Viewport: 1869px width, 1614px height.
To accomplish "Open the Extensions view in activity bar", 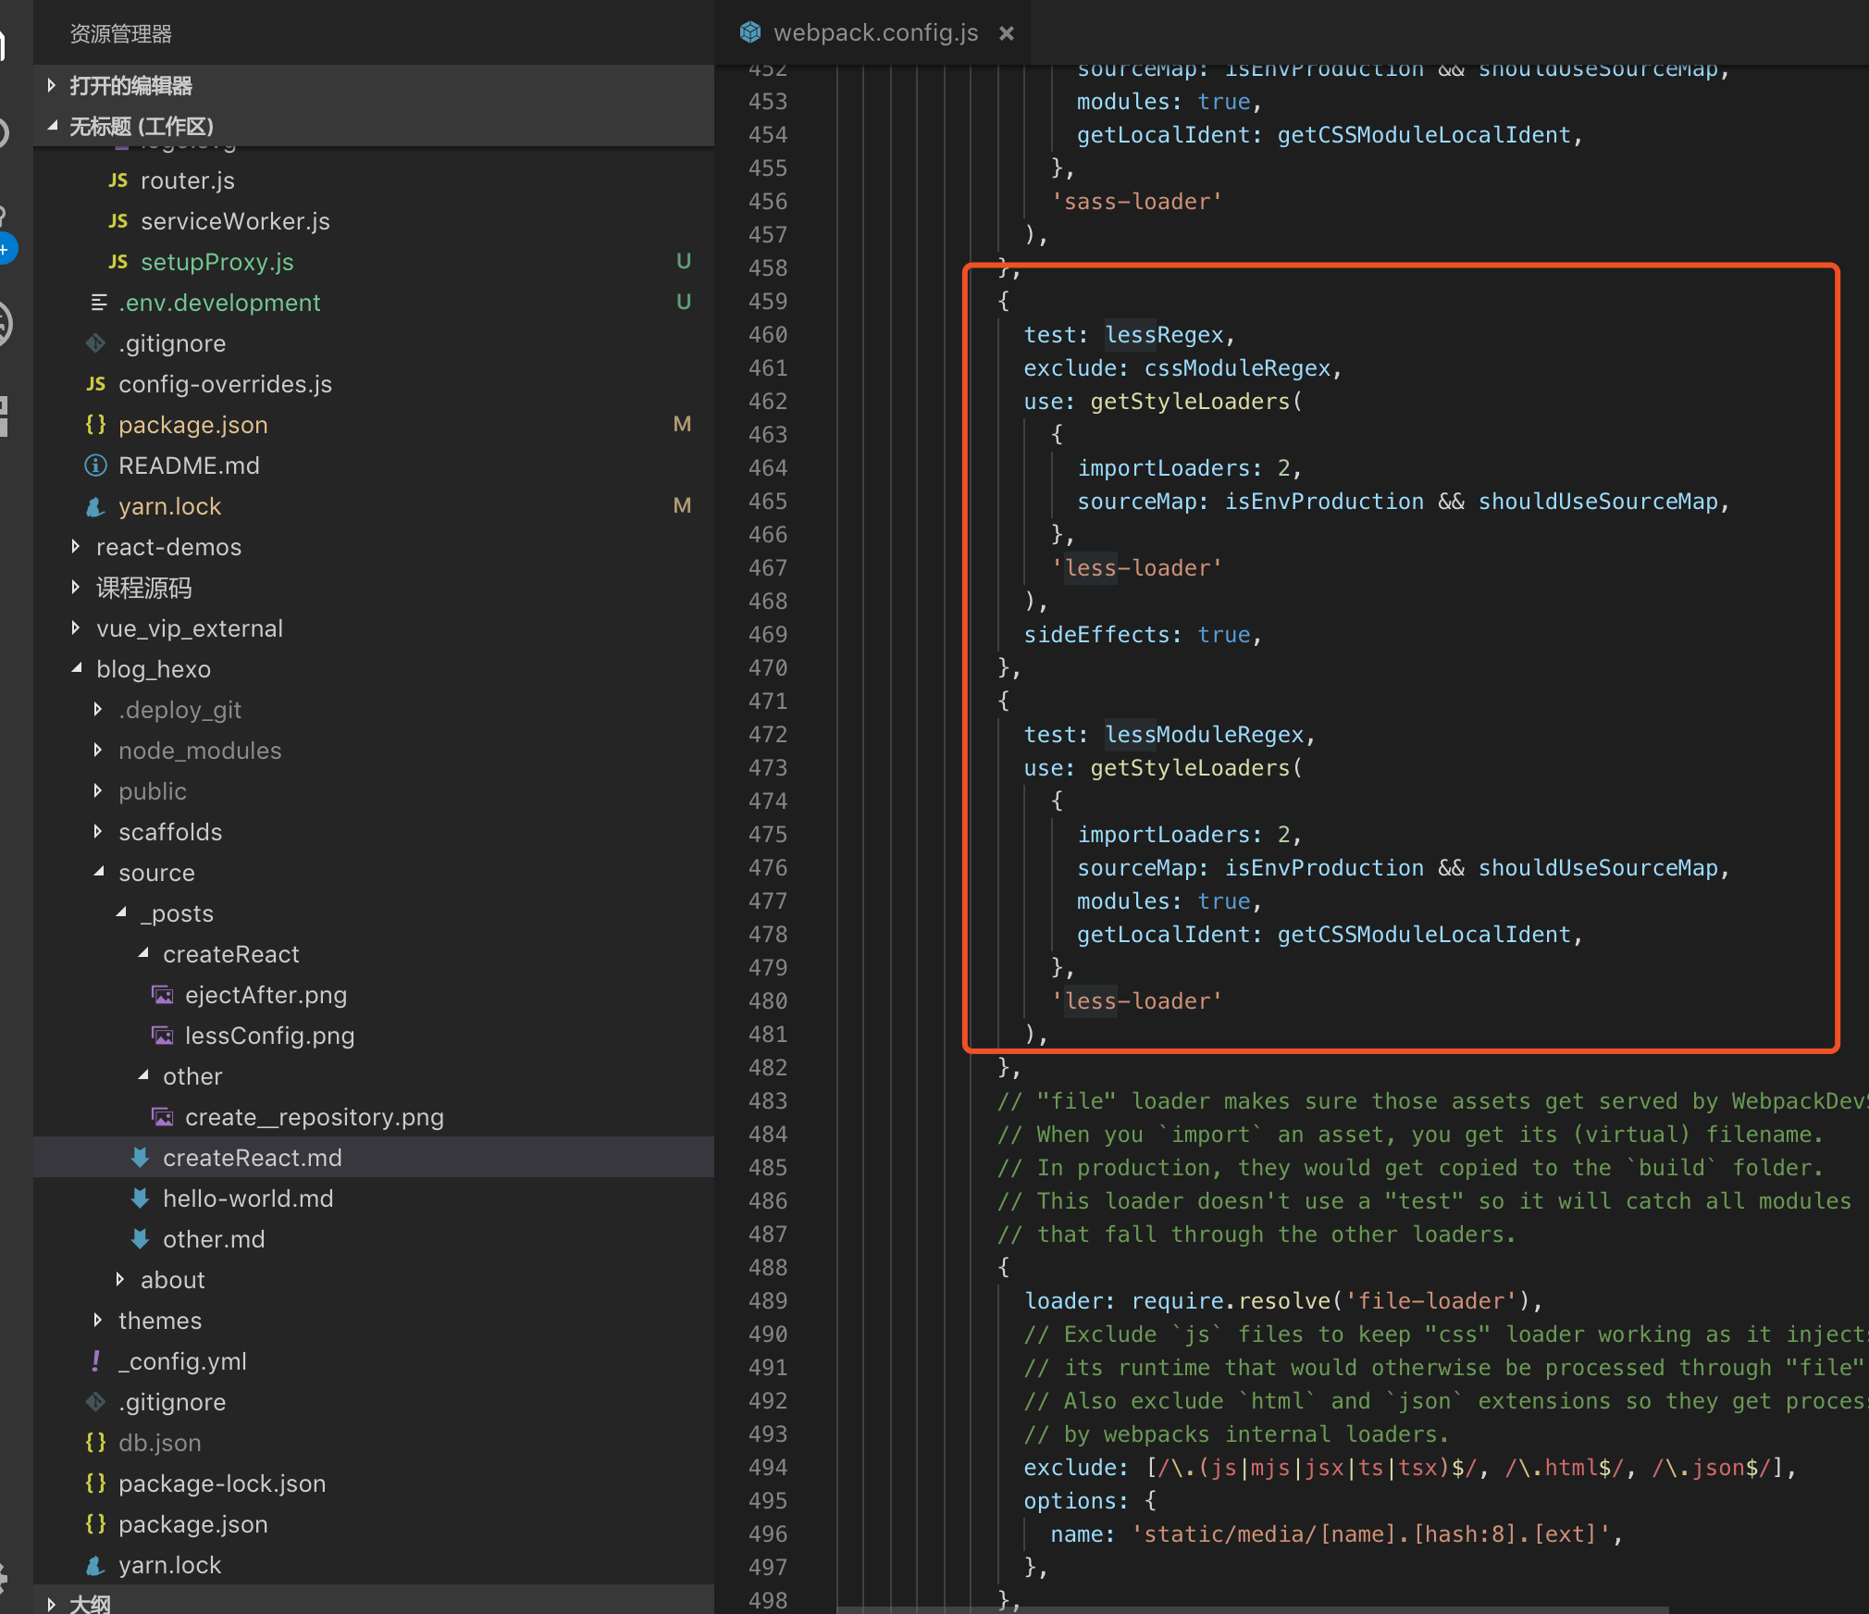I will [x=6, y=416].
